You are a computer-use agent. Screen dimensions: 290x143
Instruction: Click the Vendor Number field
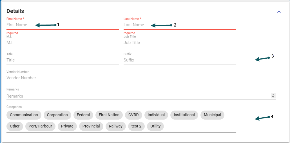point(63,78)
